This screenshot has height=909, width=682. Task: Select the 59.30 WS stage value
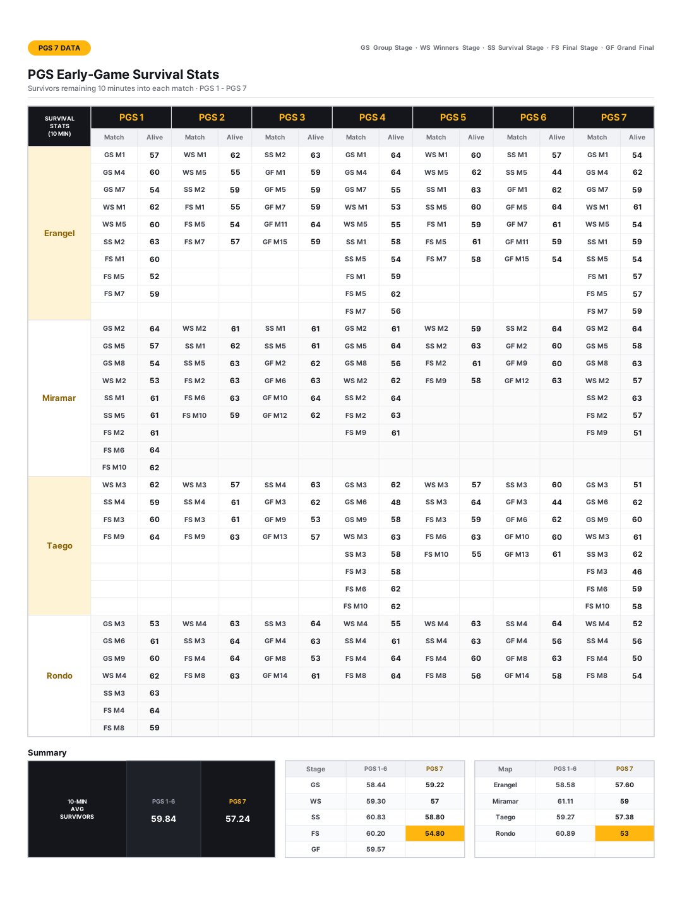(376, 801)
